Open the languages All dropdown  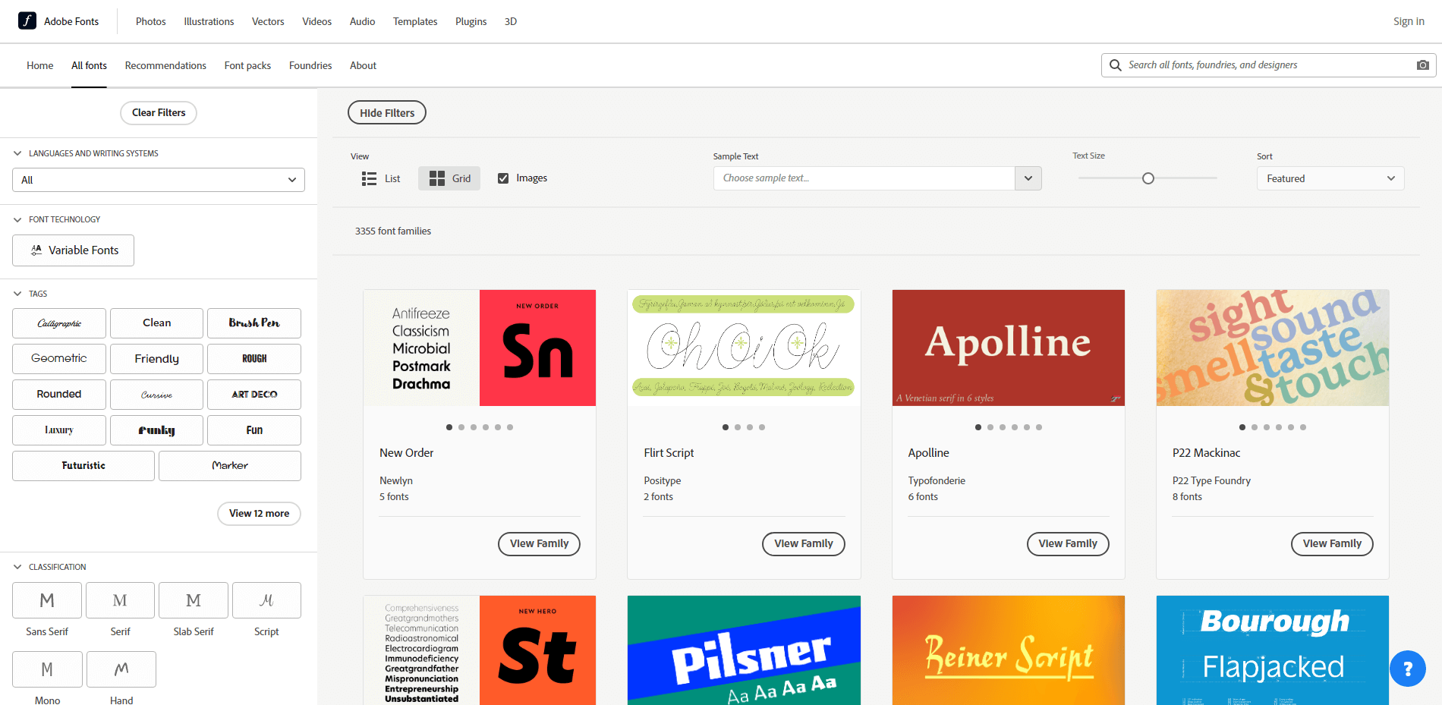(x=159, y=180)
